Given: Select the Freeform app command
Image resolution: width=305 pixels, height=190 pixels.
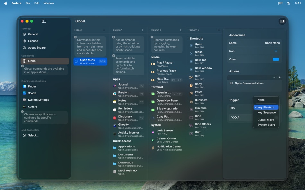Looking at the screenshot, I should coord(128,94).
